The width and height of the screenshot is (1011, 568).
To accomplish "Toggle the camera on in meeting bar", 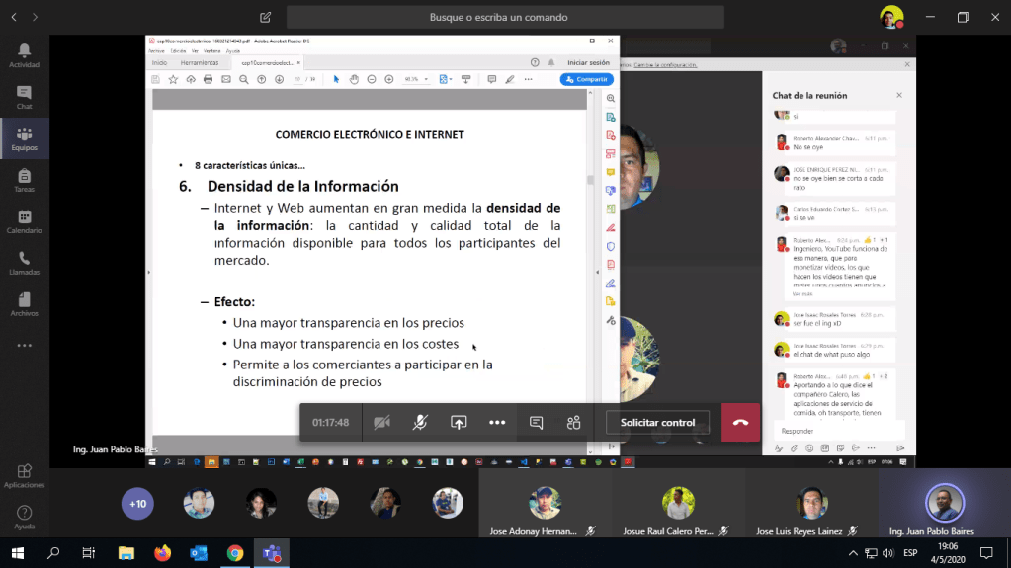I will 381,422.
